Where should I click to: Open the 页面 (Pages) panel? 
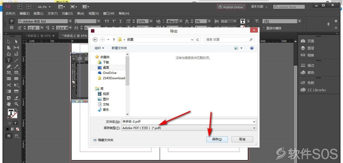pyautogui.click(x=307, y=41)
